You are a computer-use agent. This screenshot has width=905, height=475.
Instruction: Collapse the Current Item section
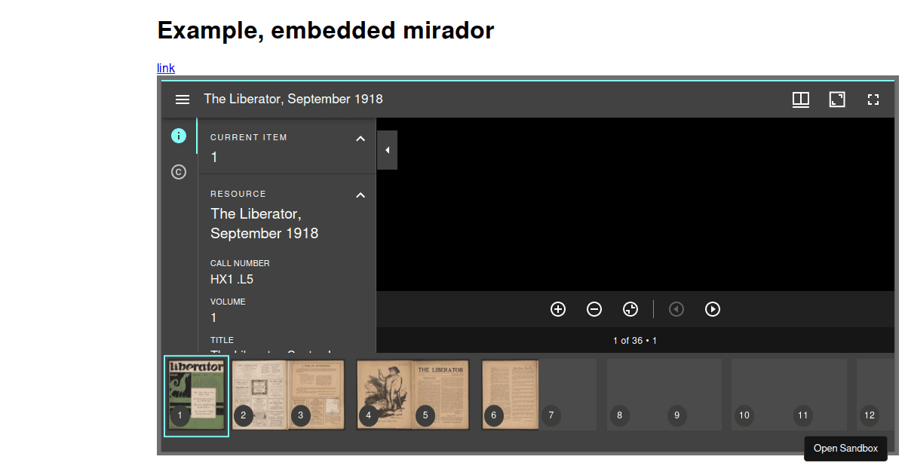pyautogui.click(x=360, y=138)
